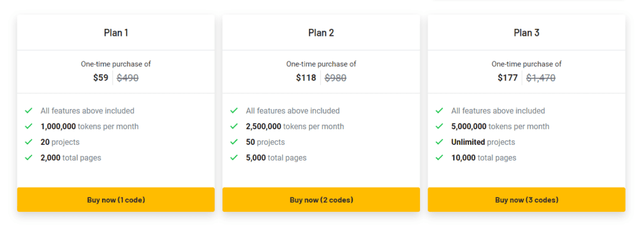Click the checkmark beside 1,000,000 tokens

[x=29, y=126]
